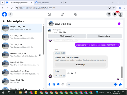The image size is (127, 95).
Task: Go to the Home feed icon
Action: [x=49, y=14]
